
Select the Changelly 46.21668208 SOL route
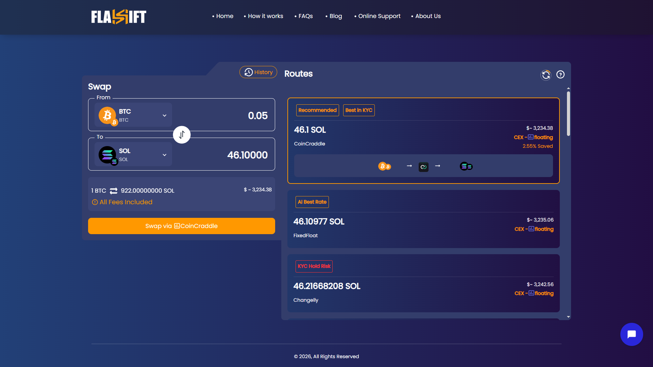pyautogui.click(x=423, y=283)
